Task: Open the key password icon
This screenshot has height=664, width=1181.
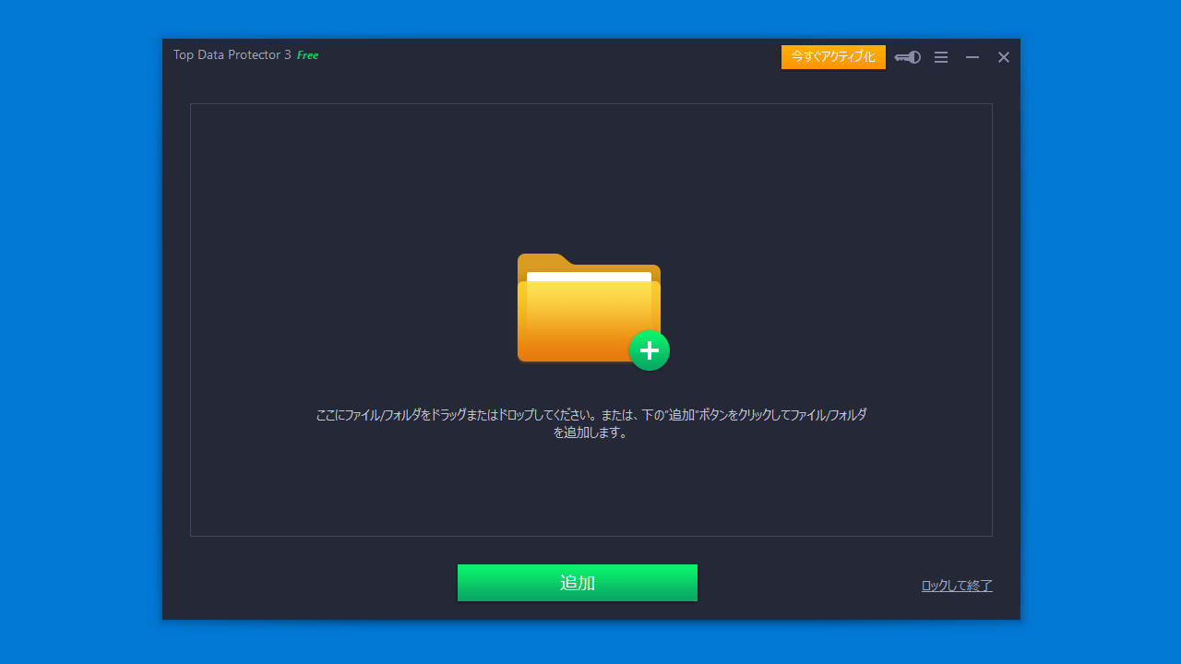Action: 908,57
